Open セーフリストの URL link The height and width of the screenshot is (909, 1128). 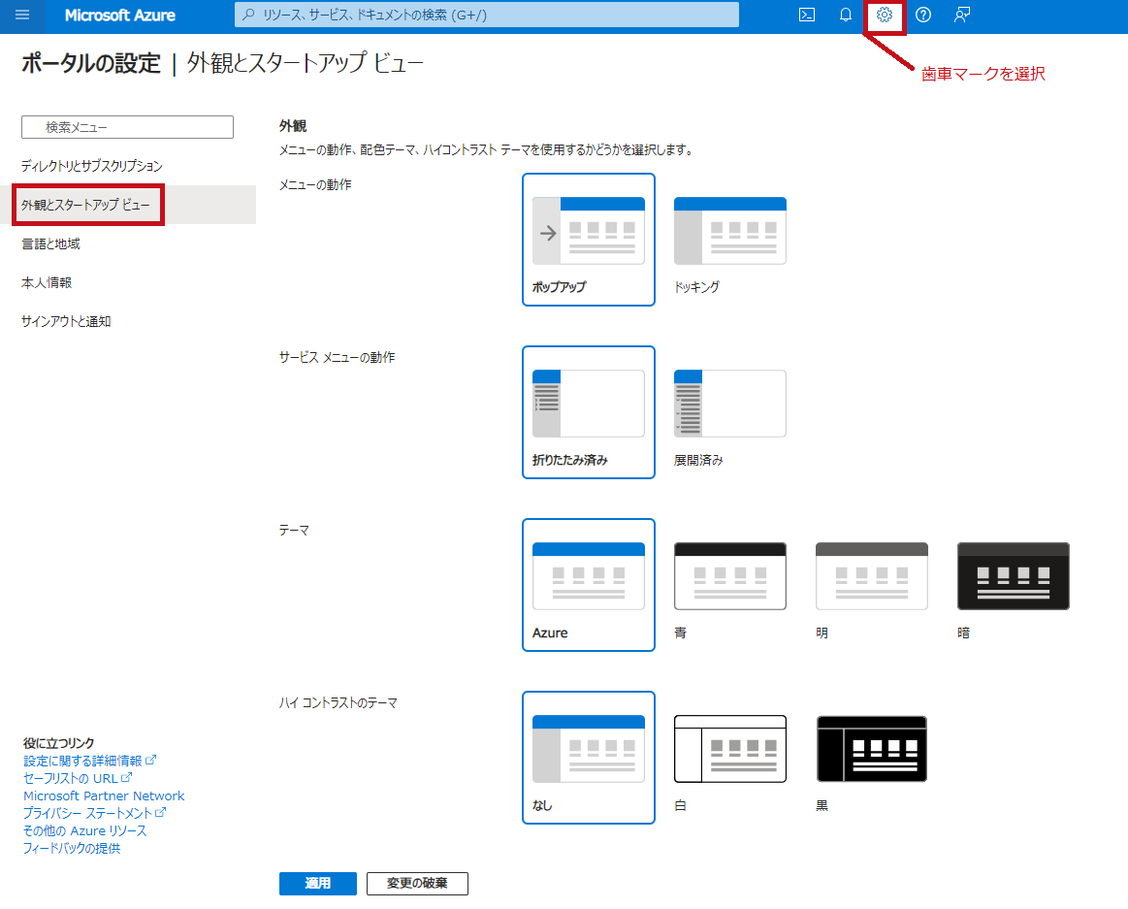(x=71, y=779)
